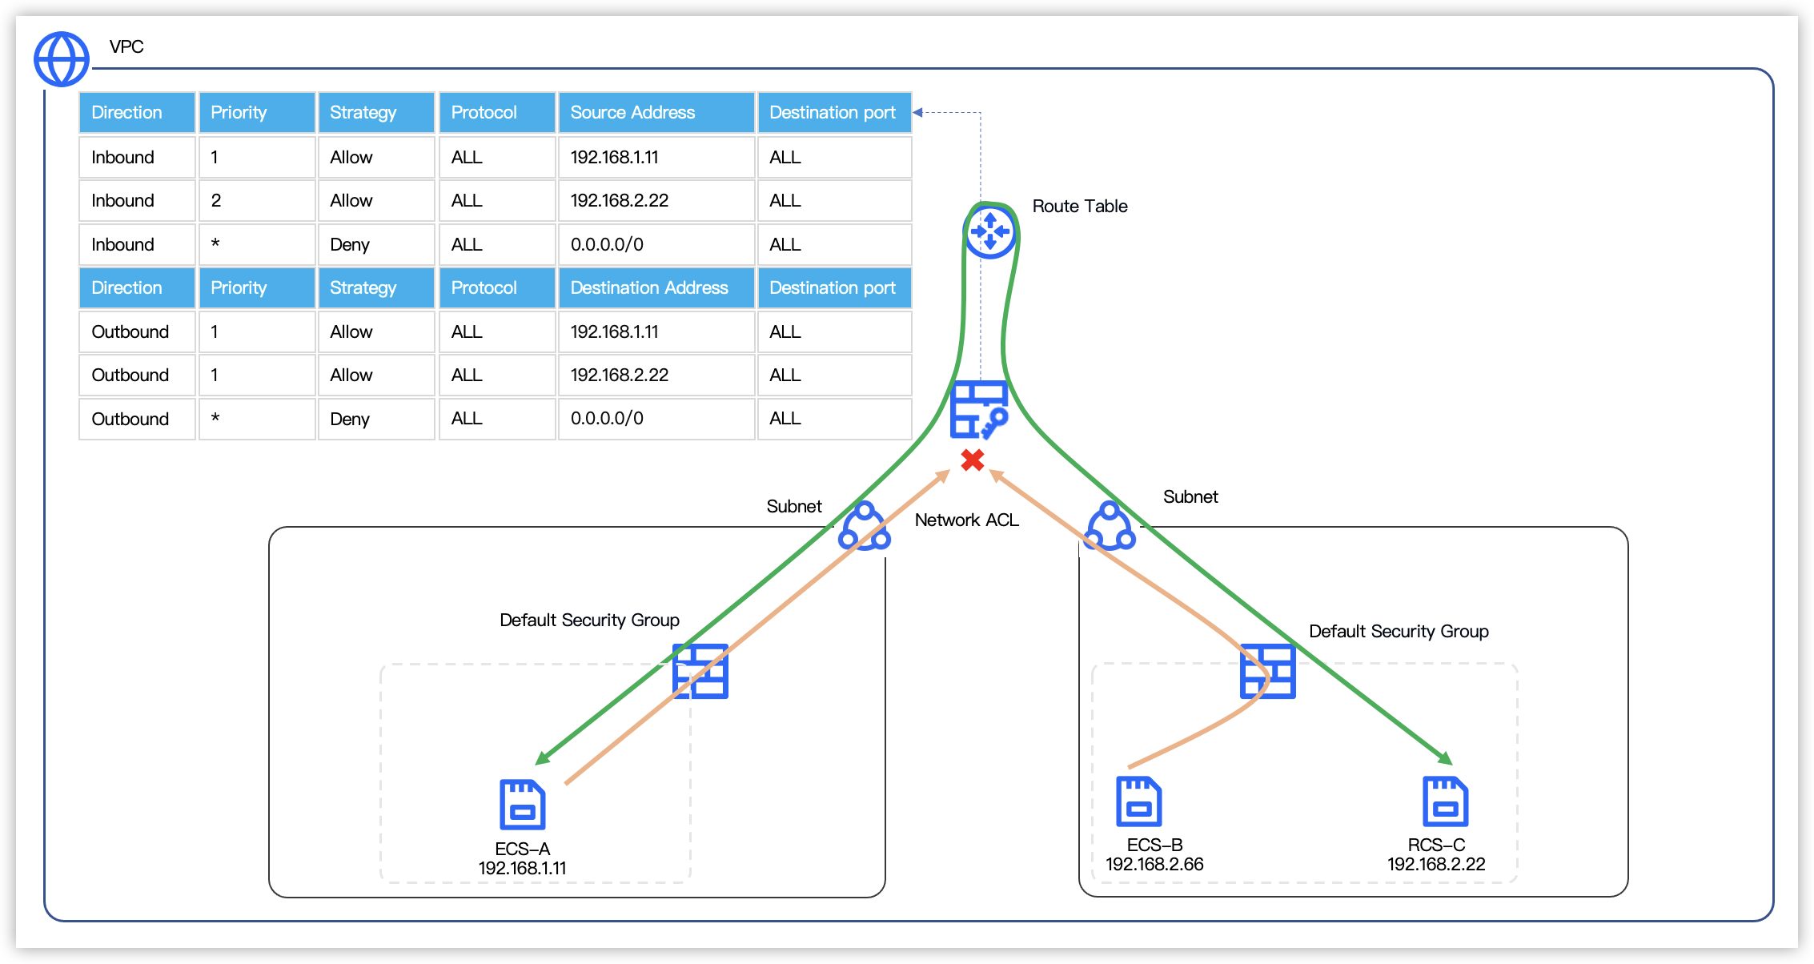1814x964 pixels.
Task: Click Inbound priority 2 cell
Action: 257,200
